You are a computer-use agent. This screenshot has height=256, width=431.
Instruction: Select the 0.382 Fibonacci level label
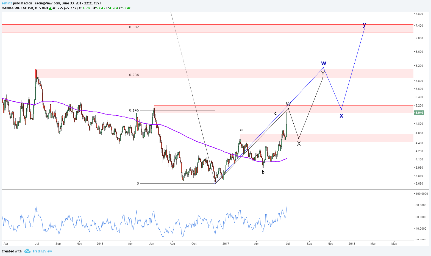pyautogui.click(x=134, y=27)
